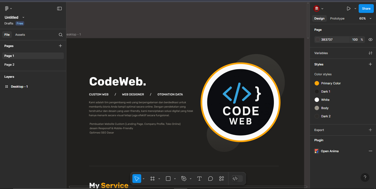Image resolution: width=376 pixels, height=189 pixels.
Task: Toggle Dev Mode switch in toolbar
Action: (x=237, y=179)
